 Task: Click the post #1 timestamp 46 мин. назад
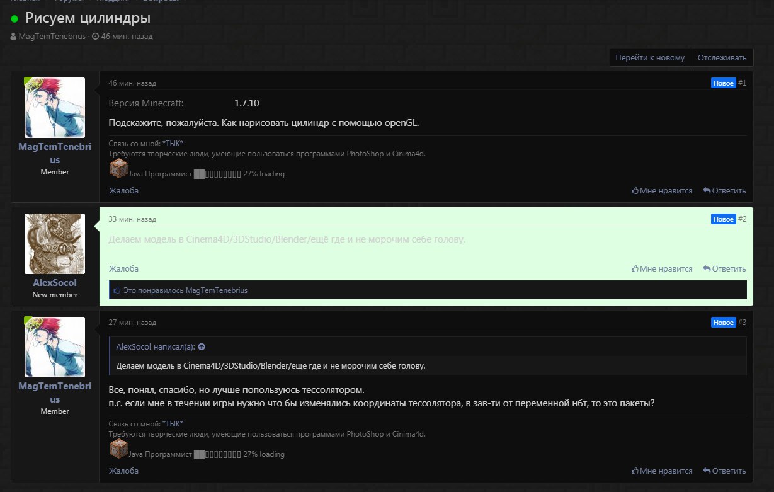[132, 83]
